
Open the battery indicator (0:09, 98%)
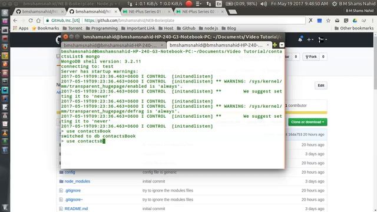(241, 4)
